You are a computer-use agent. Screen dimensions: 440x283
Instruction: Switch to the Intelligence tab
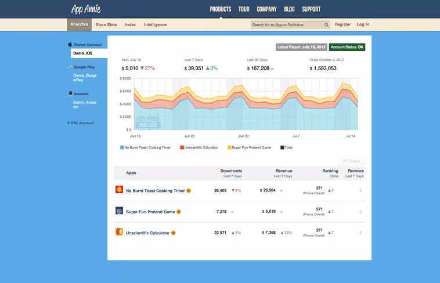pos(155,25)
